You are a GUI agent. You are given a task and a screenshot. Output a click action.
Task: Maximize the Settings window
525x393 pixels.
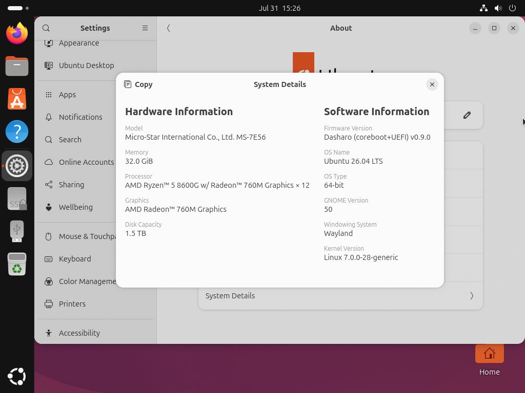tap(494, 28)
